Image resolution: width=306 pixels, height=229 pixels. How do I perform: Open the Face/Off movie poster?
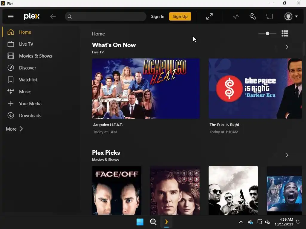coord(117,190)
